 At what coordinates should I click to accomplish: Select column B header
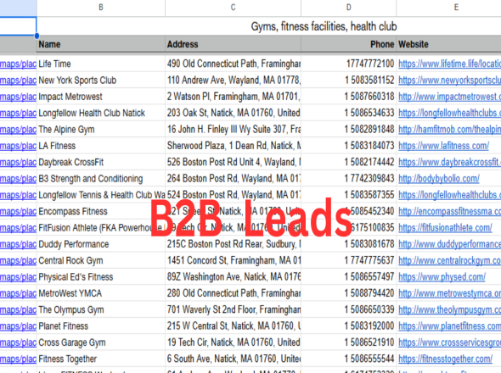[x=101, y=8]
